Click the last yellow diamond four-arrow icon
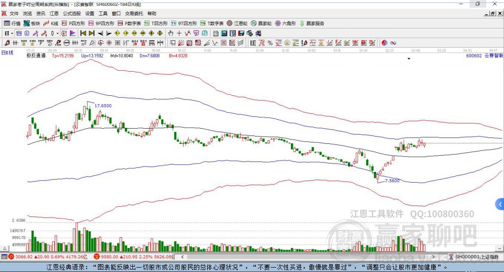 (160, 33)
